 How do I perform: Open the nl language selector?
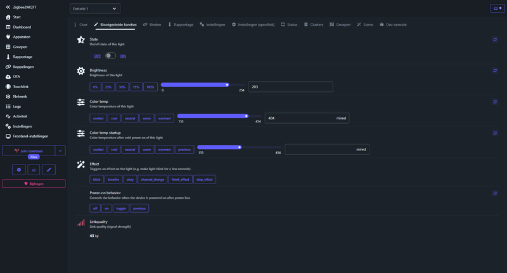click(34, 170)
